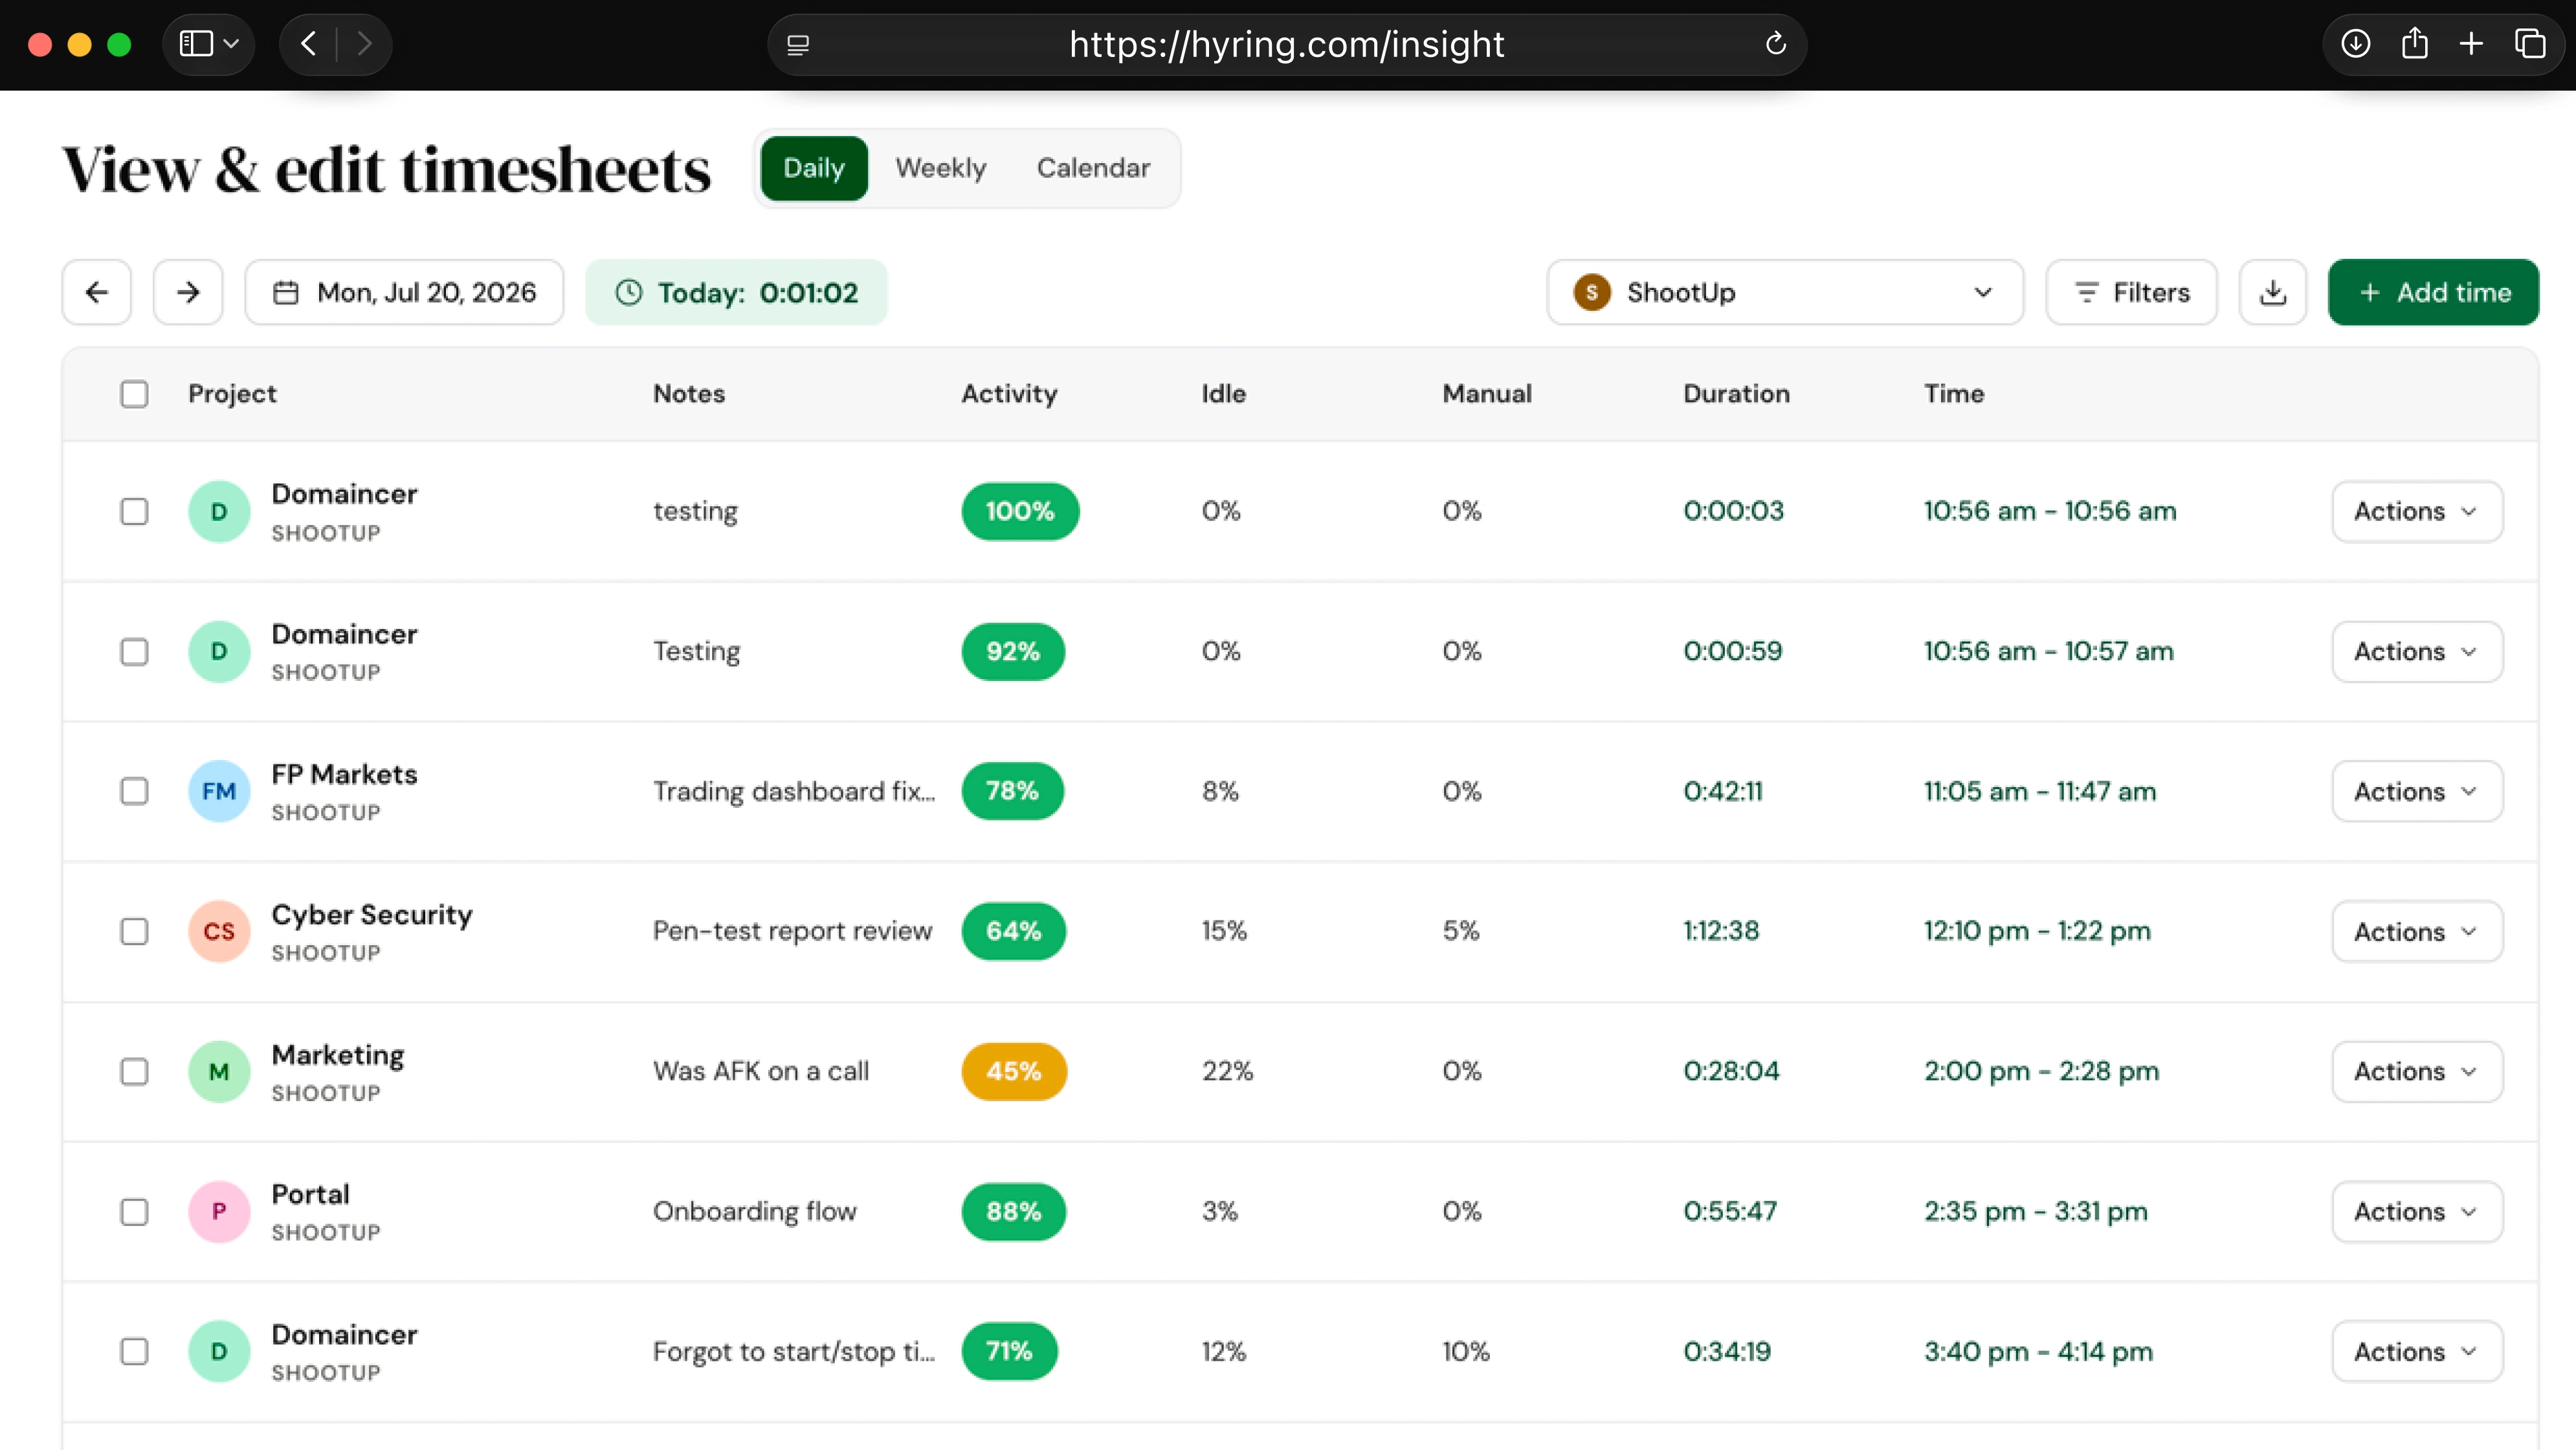Go to previous day with left arrow
Screen dimensions: 2576x1450
coord(97,292)
